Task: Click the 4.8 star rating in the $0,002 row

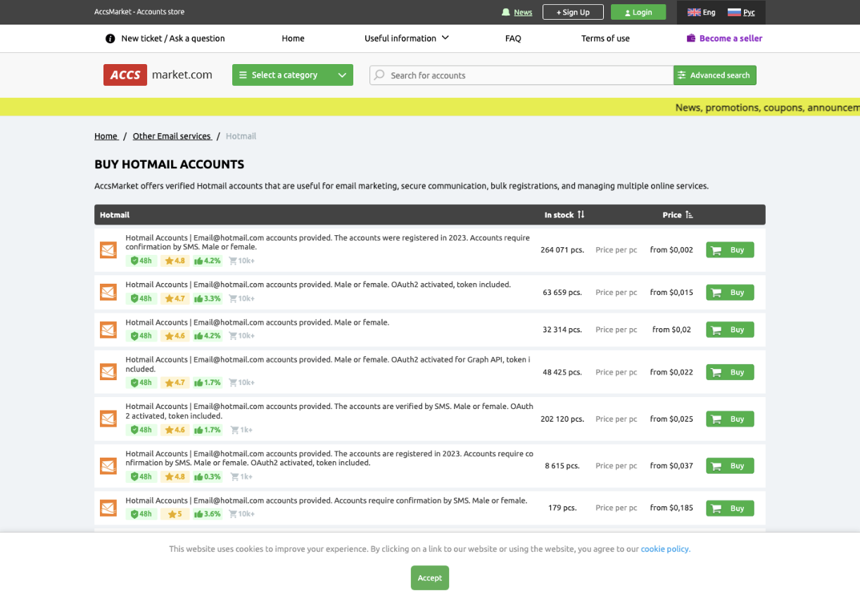Action: 175,260
